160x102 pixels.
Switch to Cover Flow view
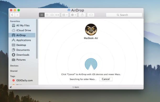coord(57,15)
